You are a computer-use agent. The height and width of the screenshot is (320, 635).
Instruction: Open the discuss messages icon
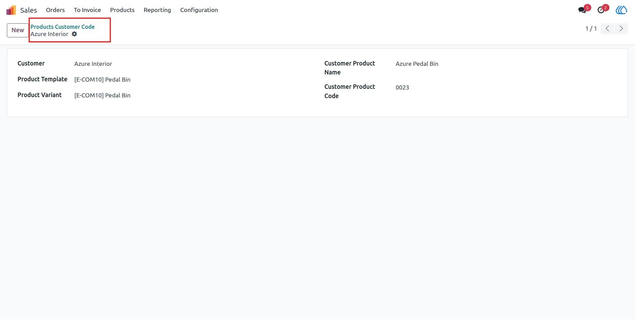tap(582, 10)
